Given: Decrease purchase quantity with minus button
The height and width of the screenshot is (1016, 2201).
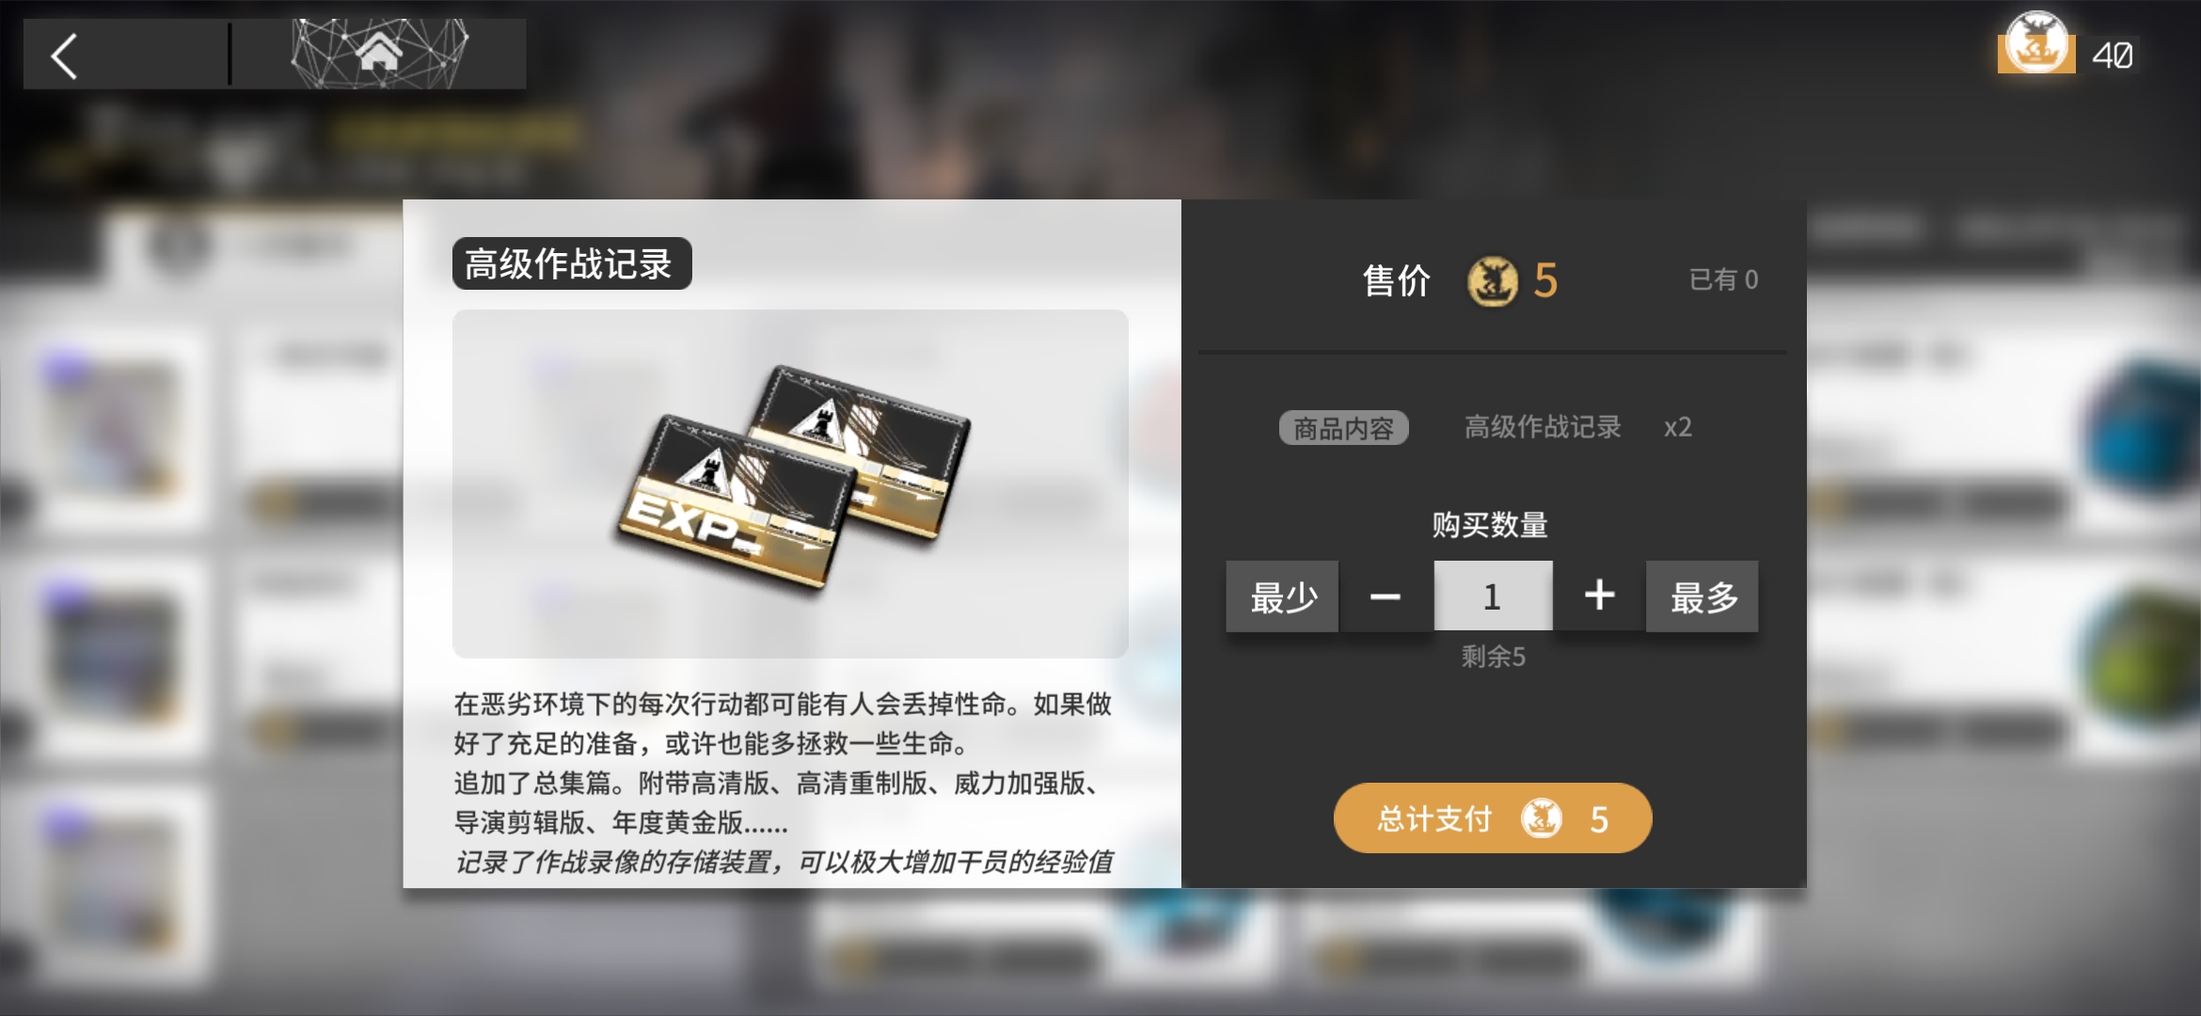Looking at the screenshot, I should pyautogui.click(x=1385, y=596).
